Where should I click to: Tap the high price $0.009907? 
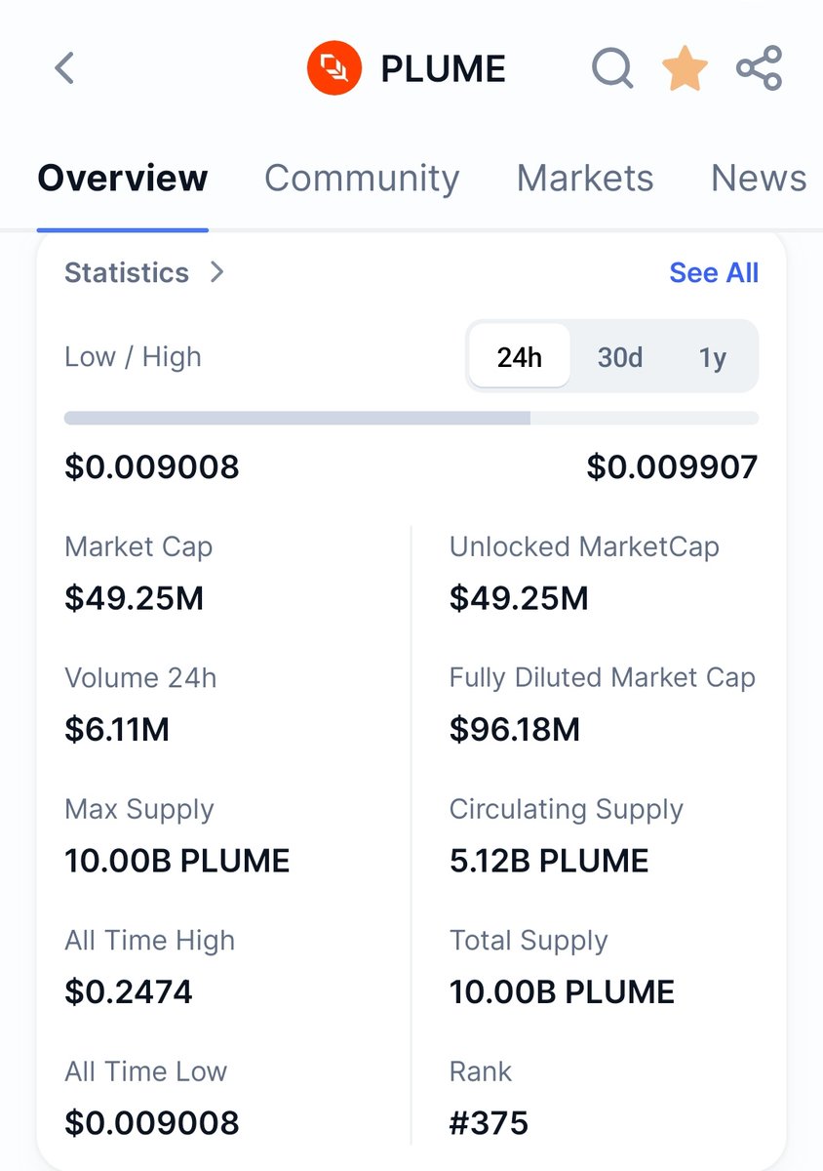672,467
